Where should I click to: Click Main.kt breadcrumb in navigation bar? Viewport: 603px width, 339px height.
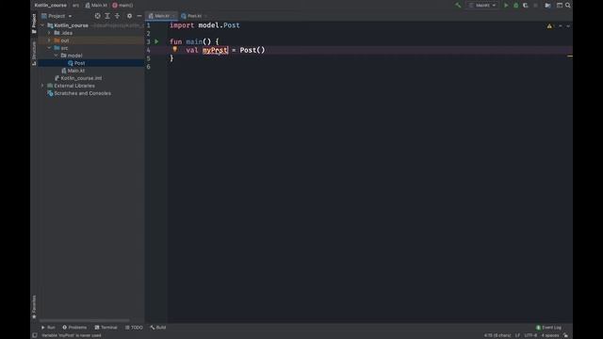96,6
